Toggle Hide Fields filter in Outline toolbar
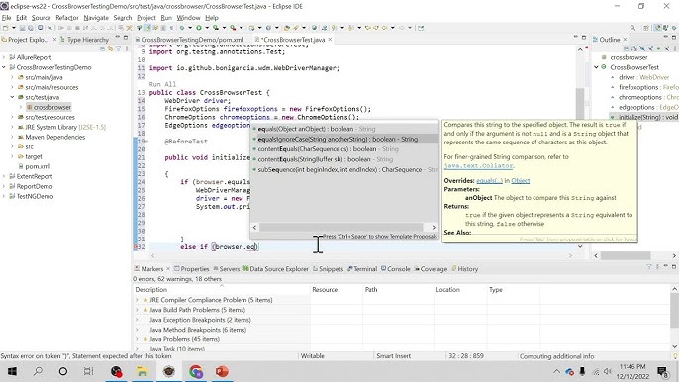Viewport: 679px width, 382px height. (x=642, y=48)
